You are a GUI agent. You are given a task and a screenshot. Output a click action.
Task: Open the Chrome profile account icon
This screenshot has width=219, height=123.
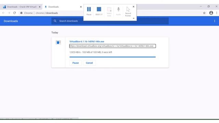[211, 13]
